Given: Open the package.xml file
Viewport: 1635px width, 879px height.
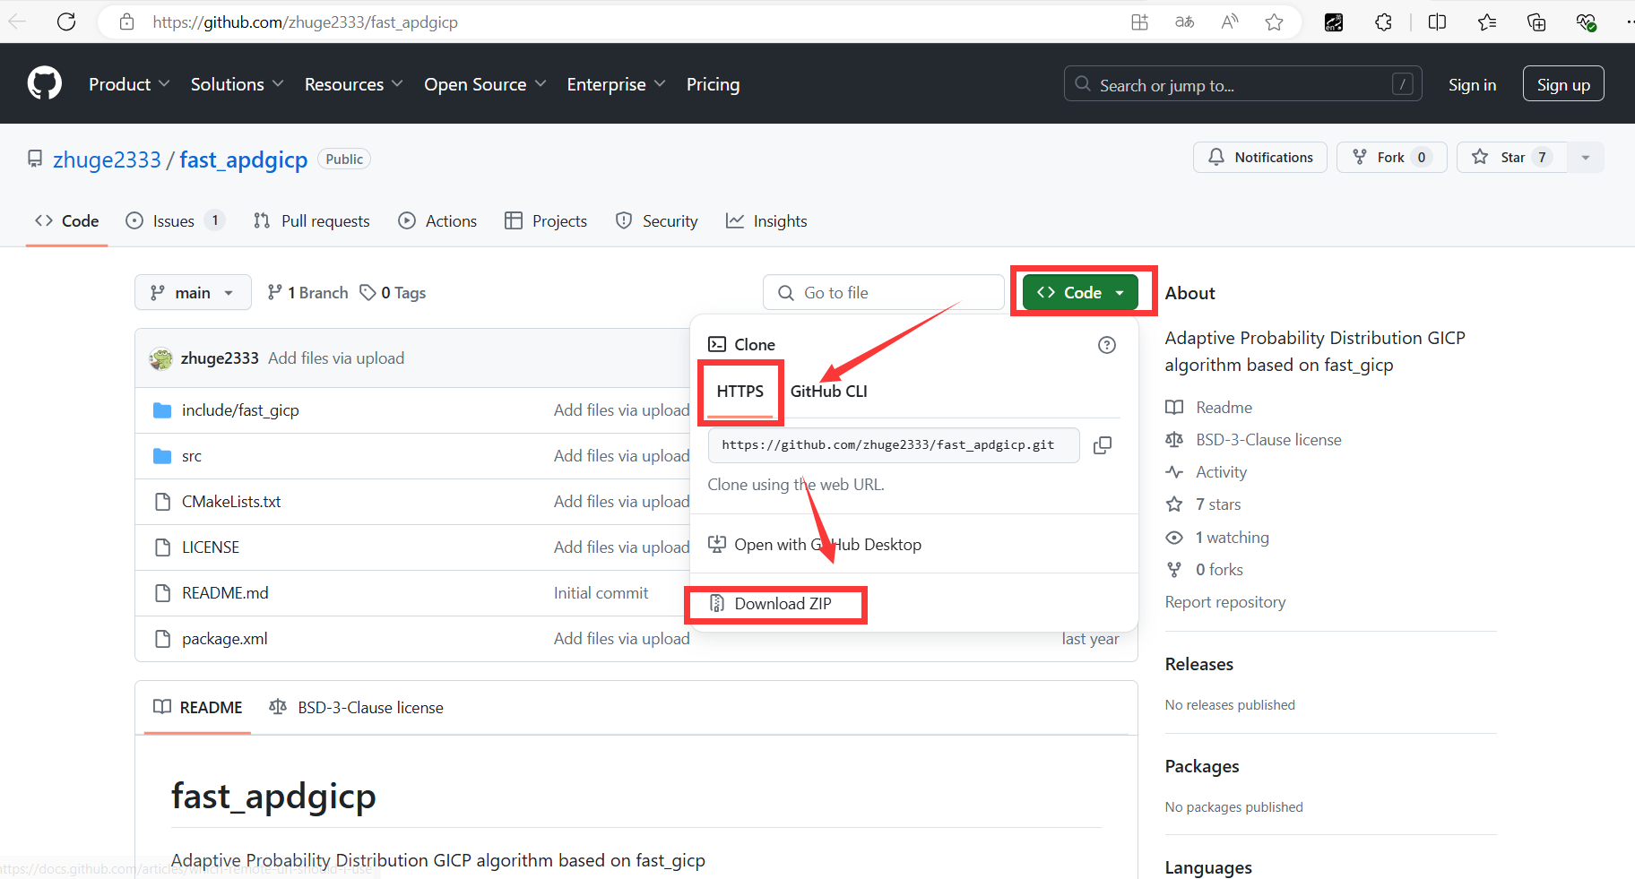Looking at the screenshot, I should [224, 639].
